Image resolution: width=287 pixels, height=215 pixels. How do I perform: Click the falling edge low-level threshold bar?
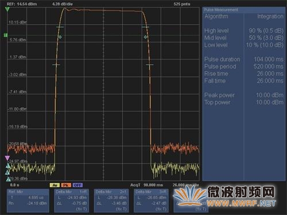click(x=150, y=65)
